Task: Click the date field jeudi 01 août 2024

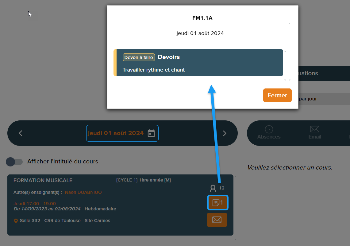Action: 116,133
